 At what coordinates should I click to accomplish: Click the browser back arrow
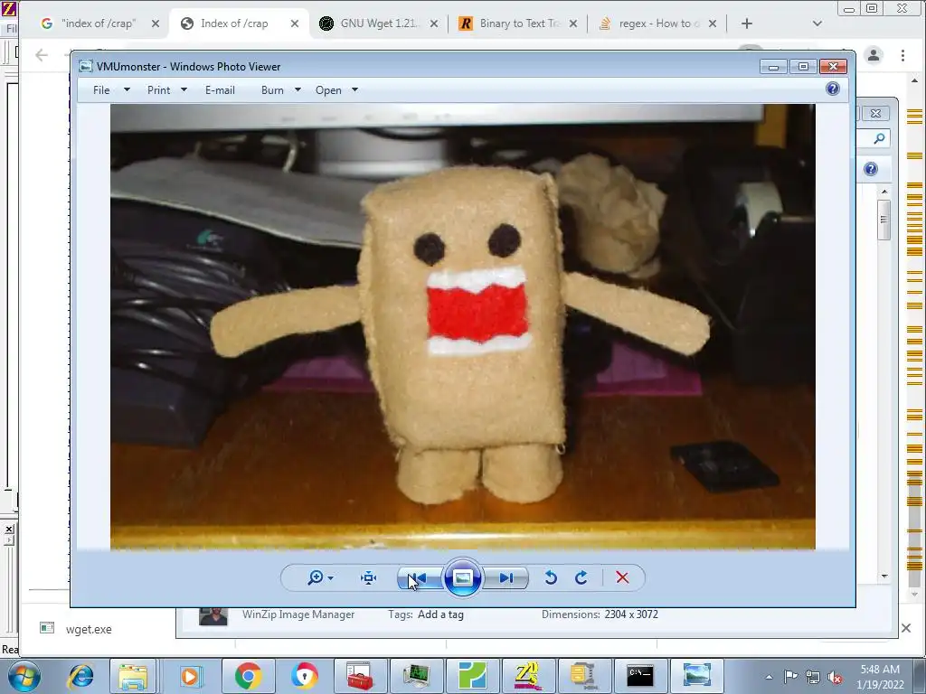[x=42, y=55]
